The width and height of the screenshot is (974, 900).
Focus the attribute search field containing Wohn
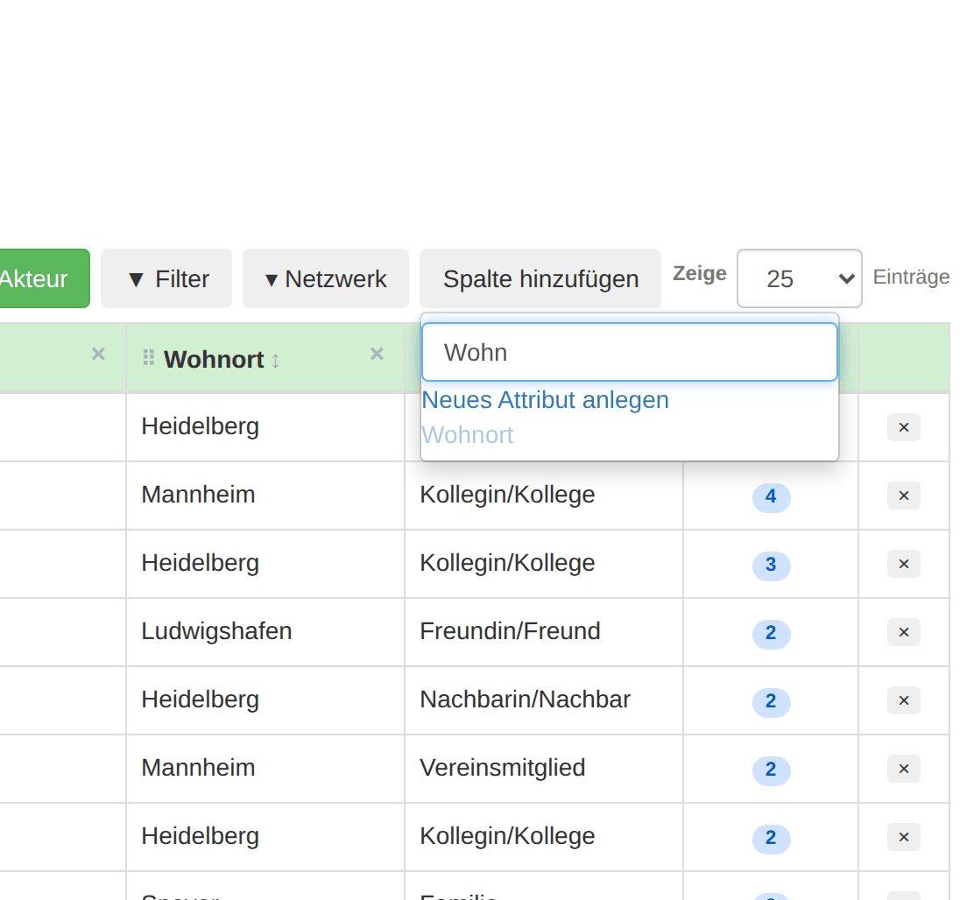point(629,352)
